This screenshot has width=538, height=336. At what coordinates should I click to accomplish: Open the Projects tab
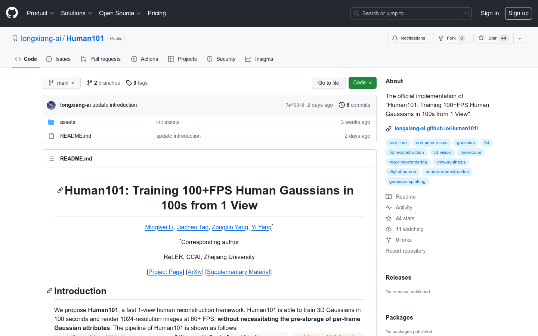pos(182,59)
